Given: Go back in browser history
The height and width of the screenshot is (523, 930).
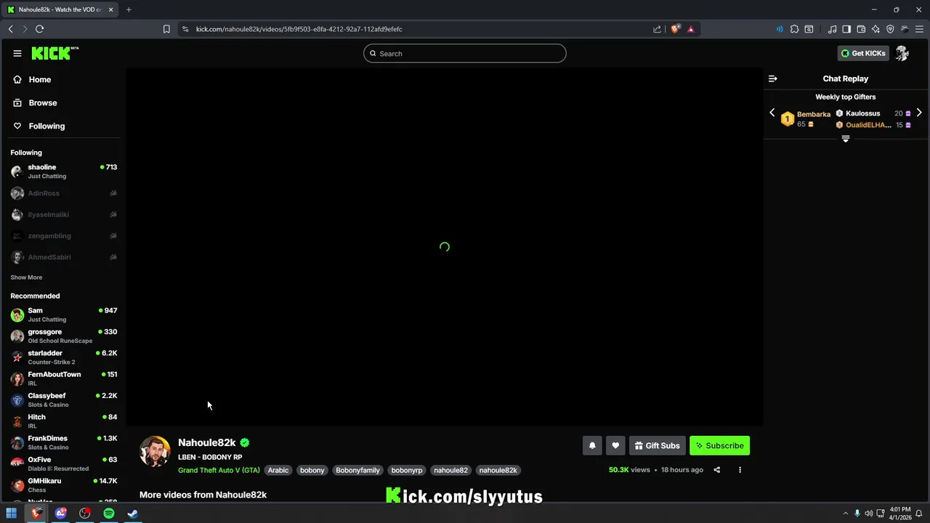Looking at the screenshot, I should click(x=10, y=29).
